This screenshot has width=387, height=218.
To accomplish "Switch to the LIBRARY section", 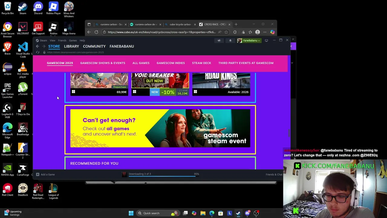I will coord(71,46).
